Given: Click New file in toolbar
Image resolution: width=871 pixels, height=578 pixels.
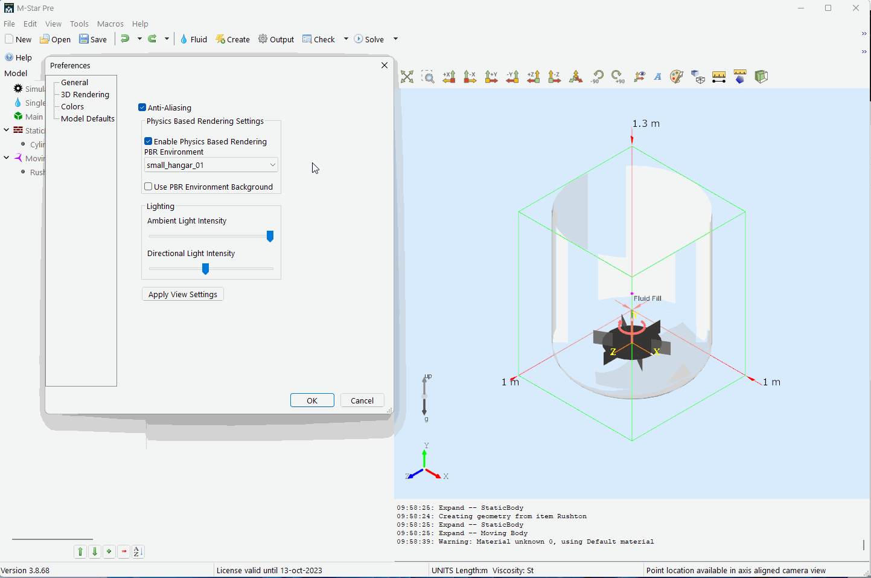Looking at the screenshot, I should click(18, 39).
